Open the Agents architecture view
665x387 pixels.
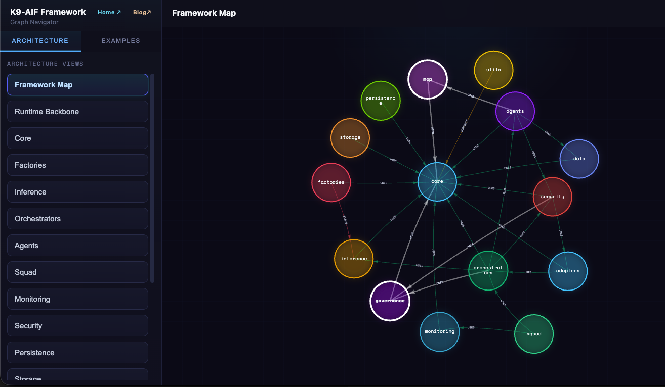coord(77,246)
